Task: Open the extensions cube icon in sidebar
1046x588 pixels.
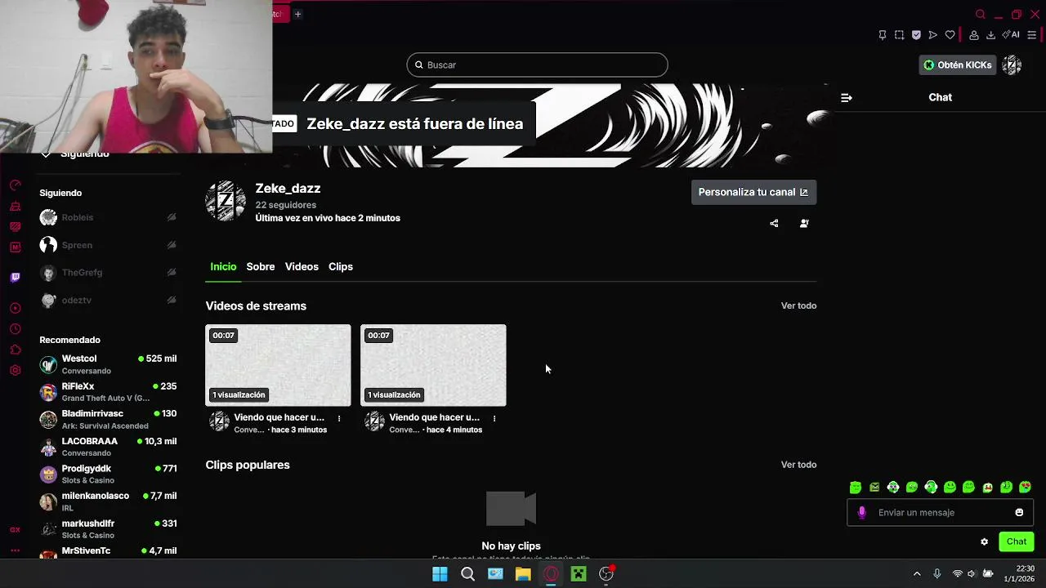Action: (15, 350)
